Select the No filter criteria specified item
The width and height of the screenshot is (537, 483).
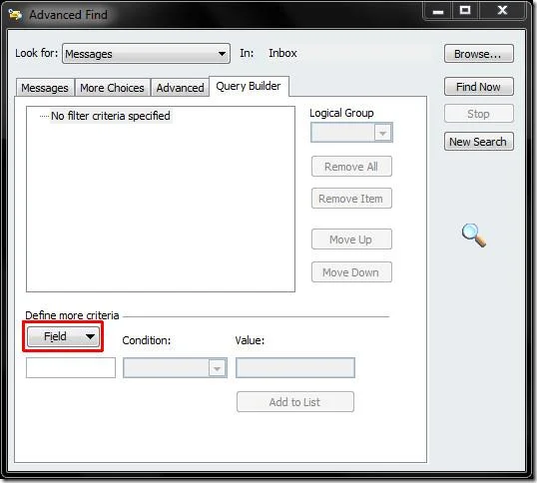(111, 116)
